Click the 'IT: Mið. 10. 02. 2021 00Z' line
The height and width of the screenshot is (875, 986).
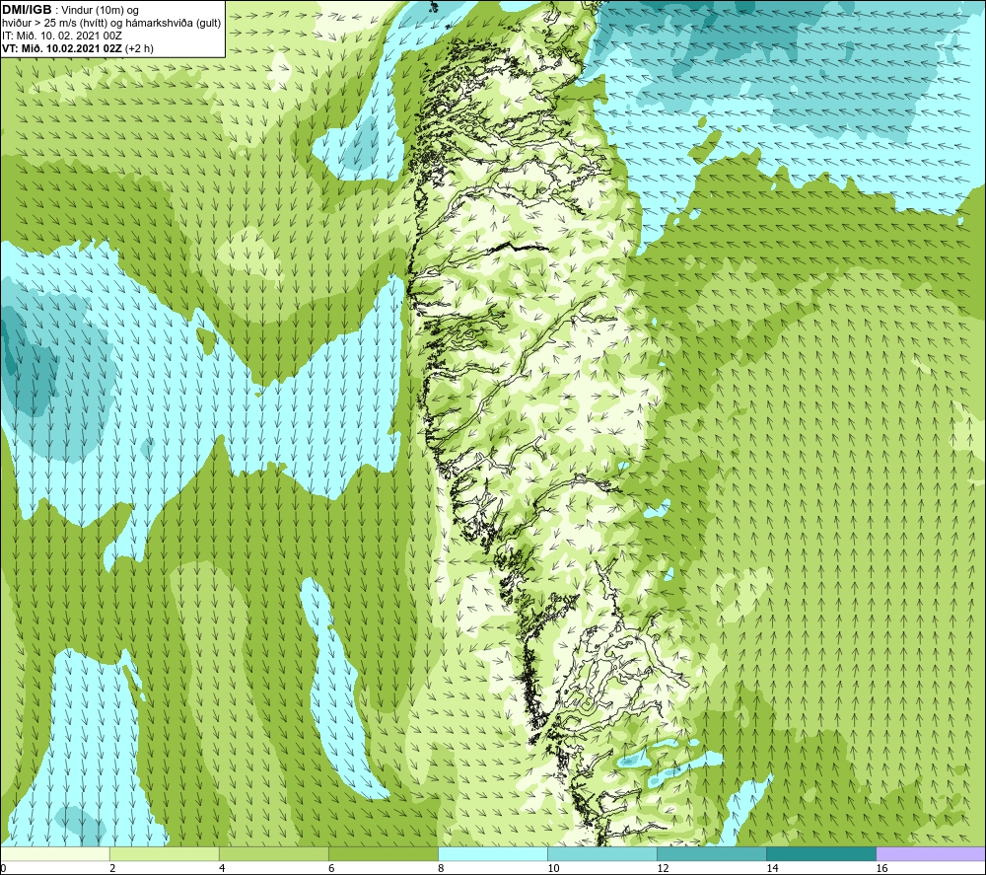click(x=61, y=36)
